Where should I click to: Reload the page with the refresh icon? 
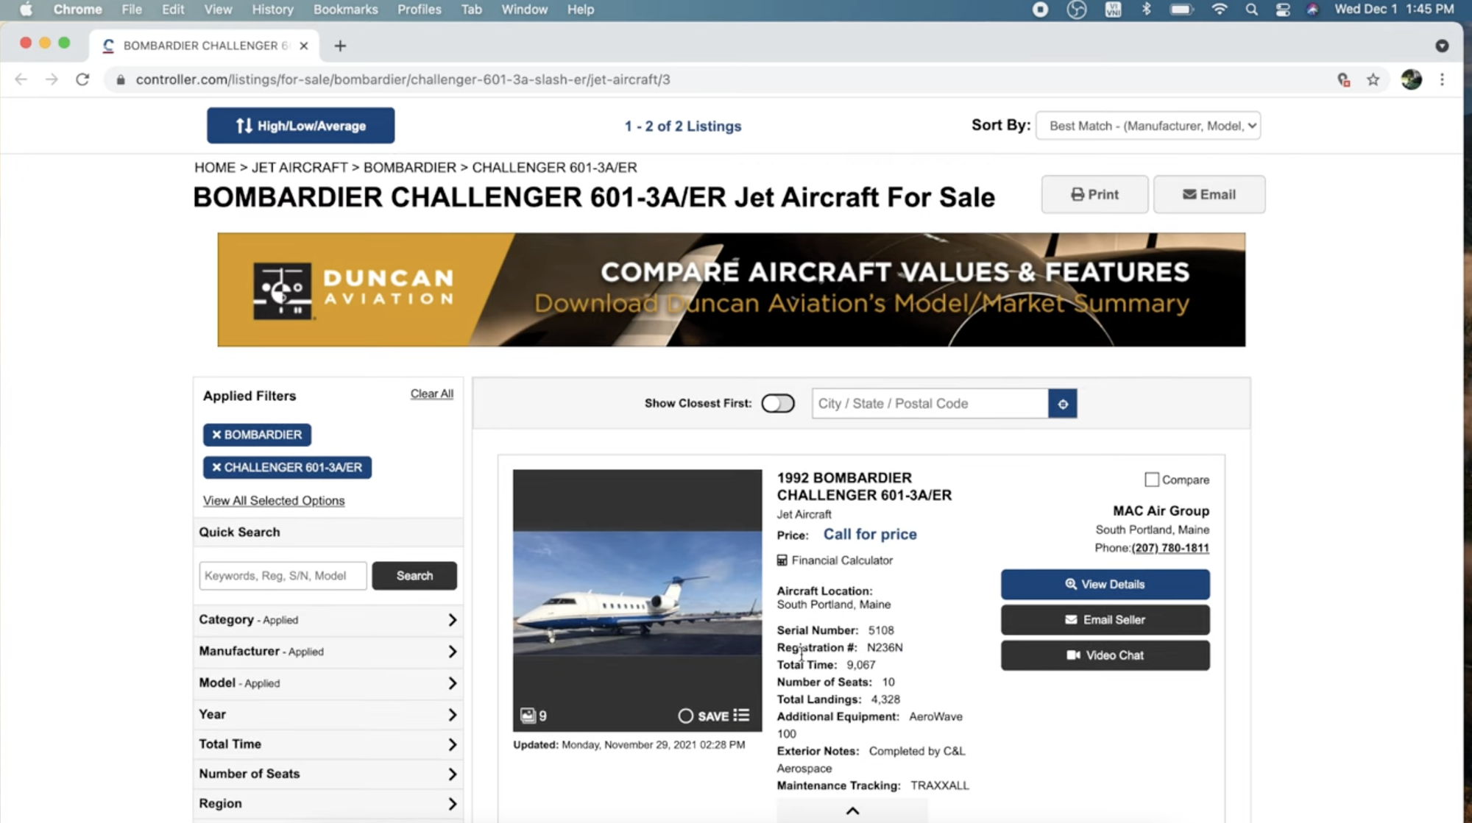click(x=82, y=79)
